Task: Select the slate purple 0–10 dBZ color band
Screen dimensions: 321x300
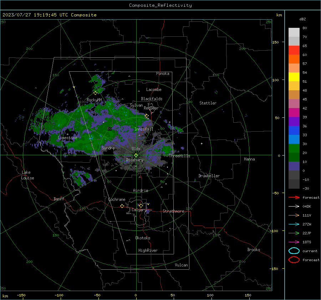Action: (x=294, y=166)
